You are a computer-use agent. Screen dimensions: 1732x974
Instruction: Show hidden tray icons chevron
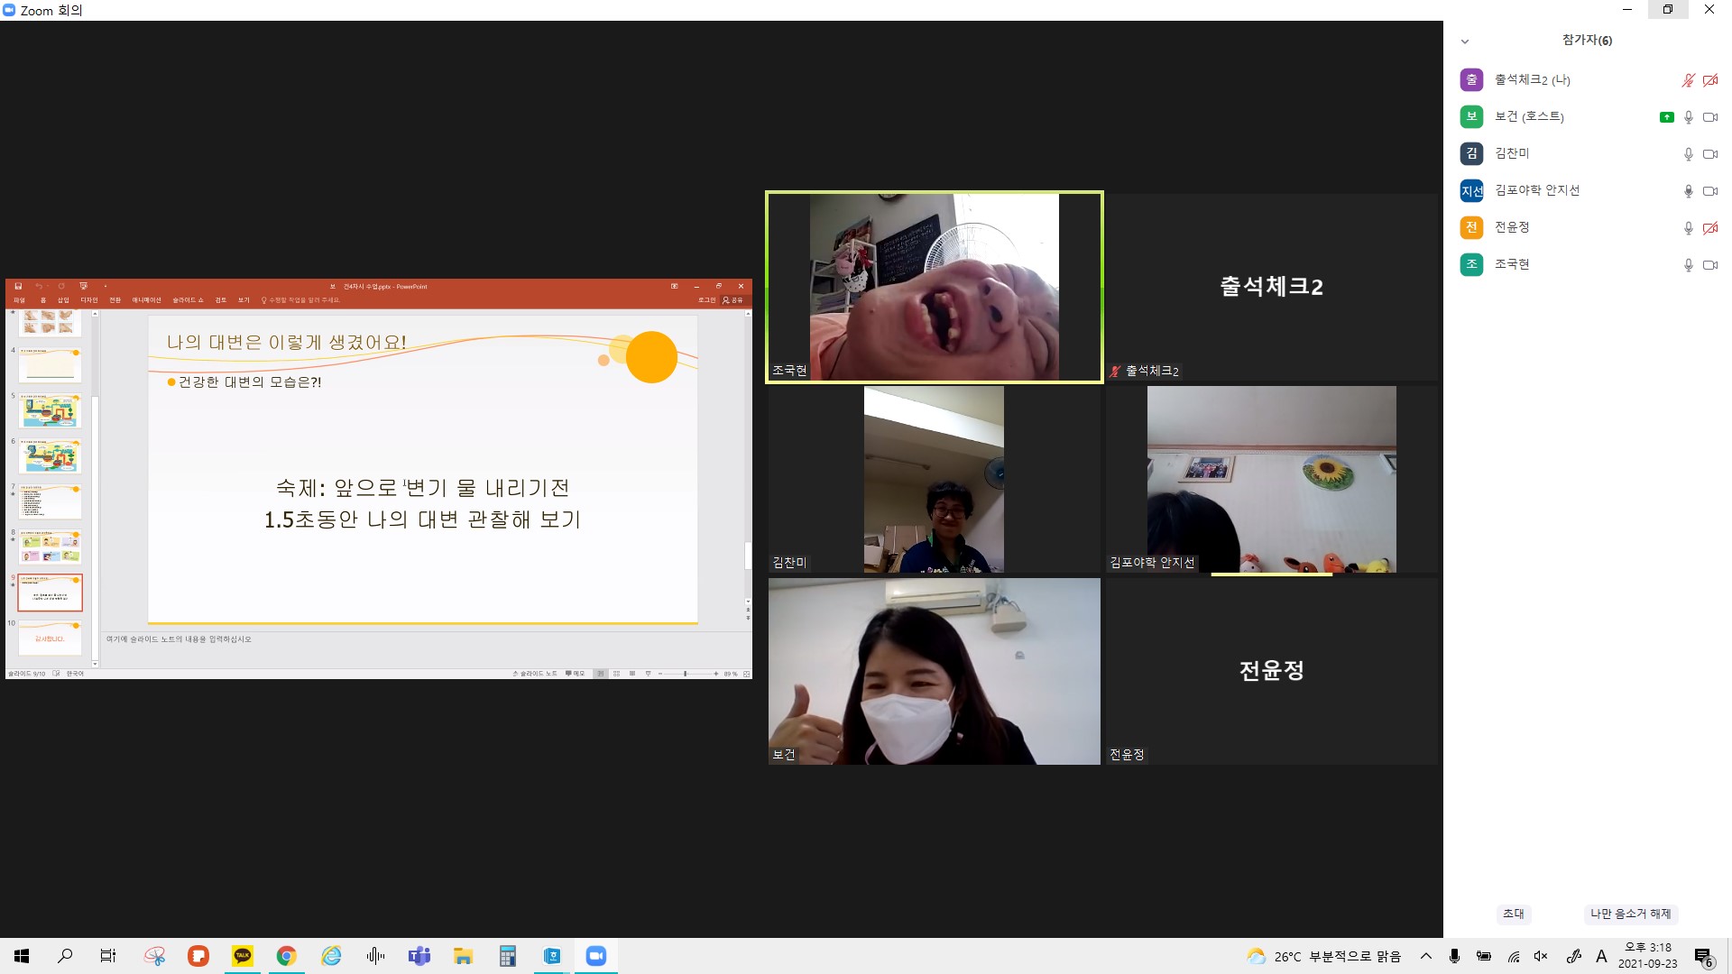tap(1426, 956)
